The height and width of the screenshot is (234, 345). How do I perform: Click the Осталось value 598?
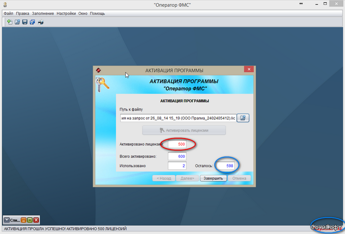coord(225,166)
